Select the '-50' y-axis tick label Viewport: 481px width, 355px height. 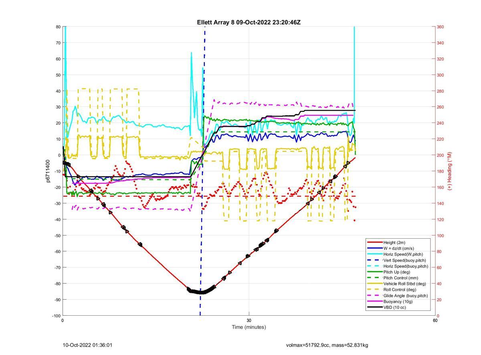pos(57,235)
